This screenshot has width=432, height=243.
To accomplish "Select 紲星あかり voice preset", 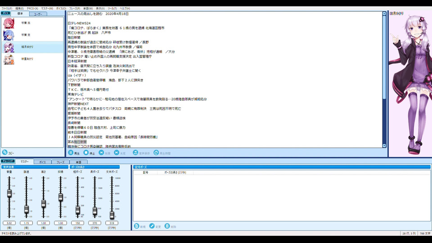I will pos(32,59).
